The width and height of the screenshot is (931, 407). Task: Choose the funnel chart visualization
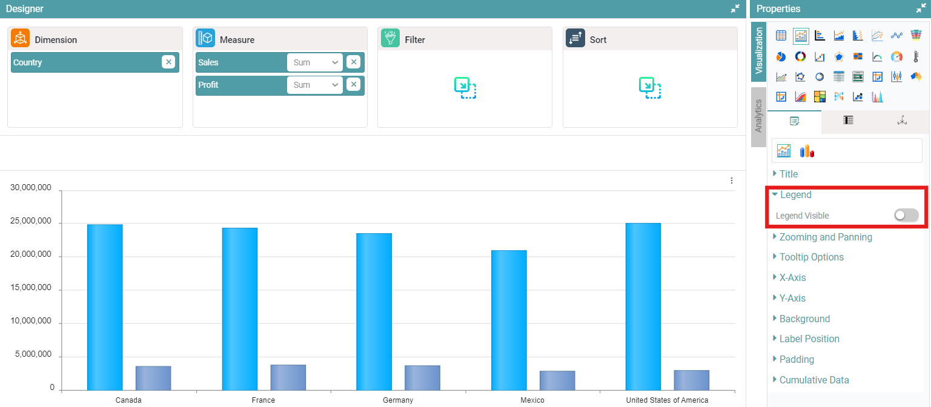[x=916, y=36]
